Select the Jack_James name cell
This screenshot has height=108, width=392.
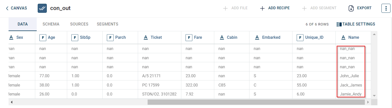click(x=351, y=85)
